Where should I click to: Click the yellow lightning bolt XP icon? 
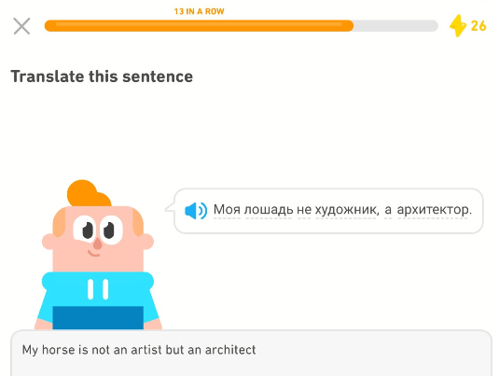tap(458, 26)
